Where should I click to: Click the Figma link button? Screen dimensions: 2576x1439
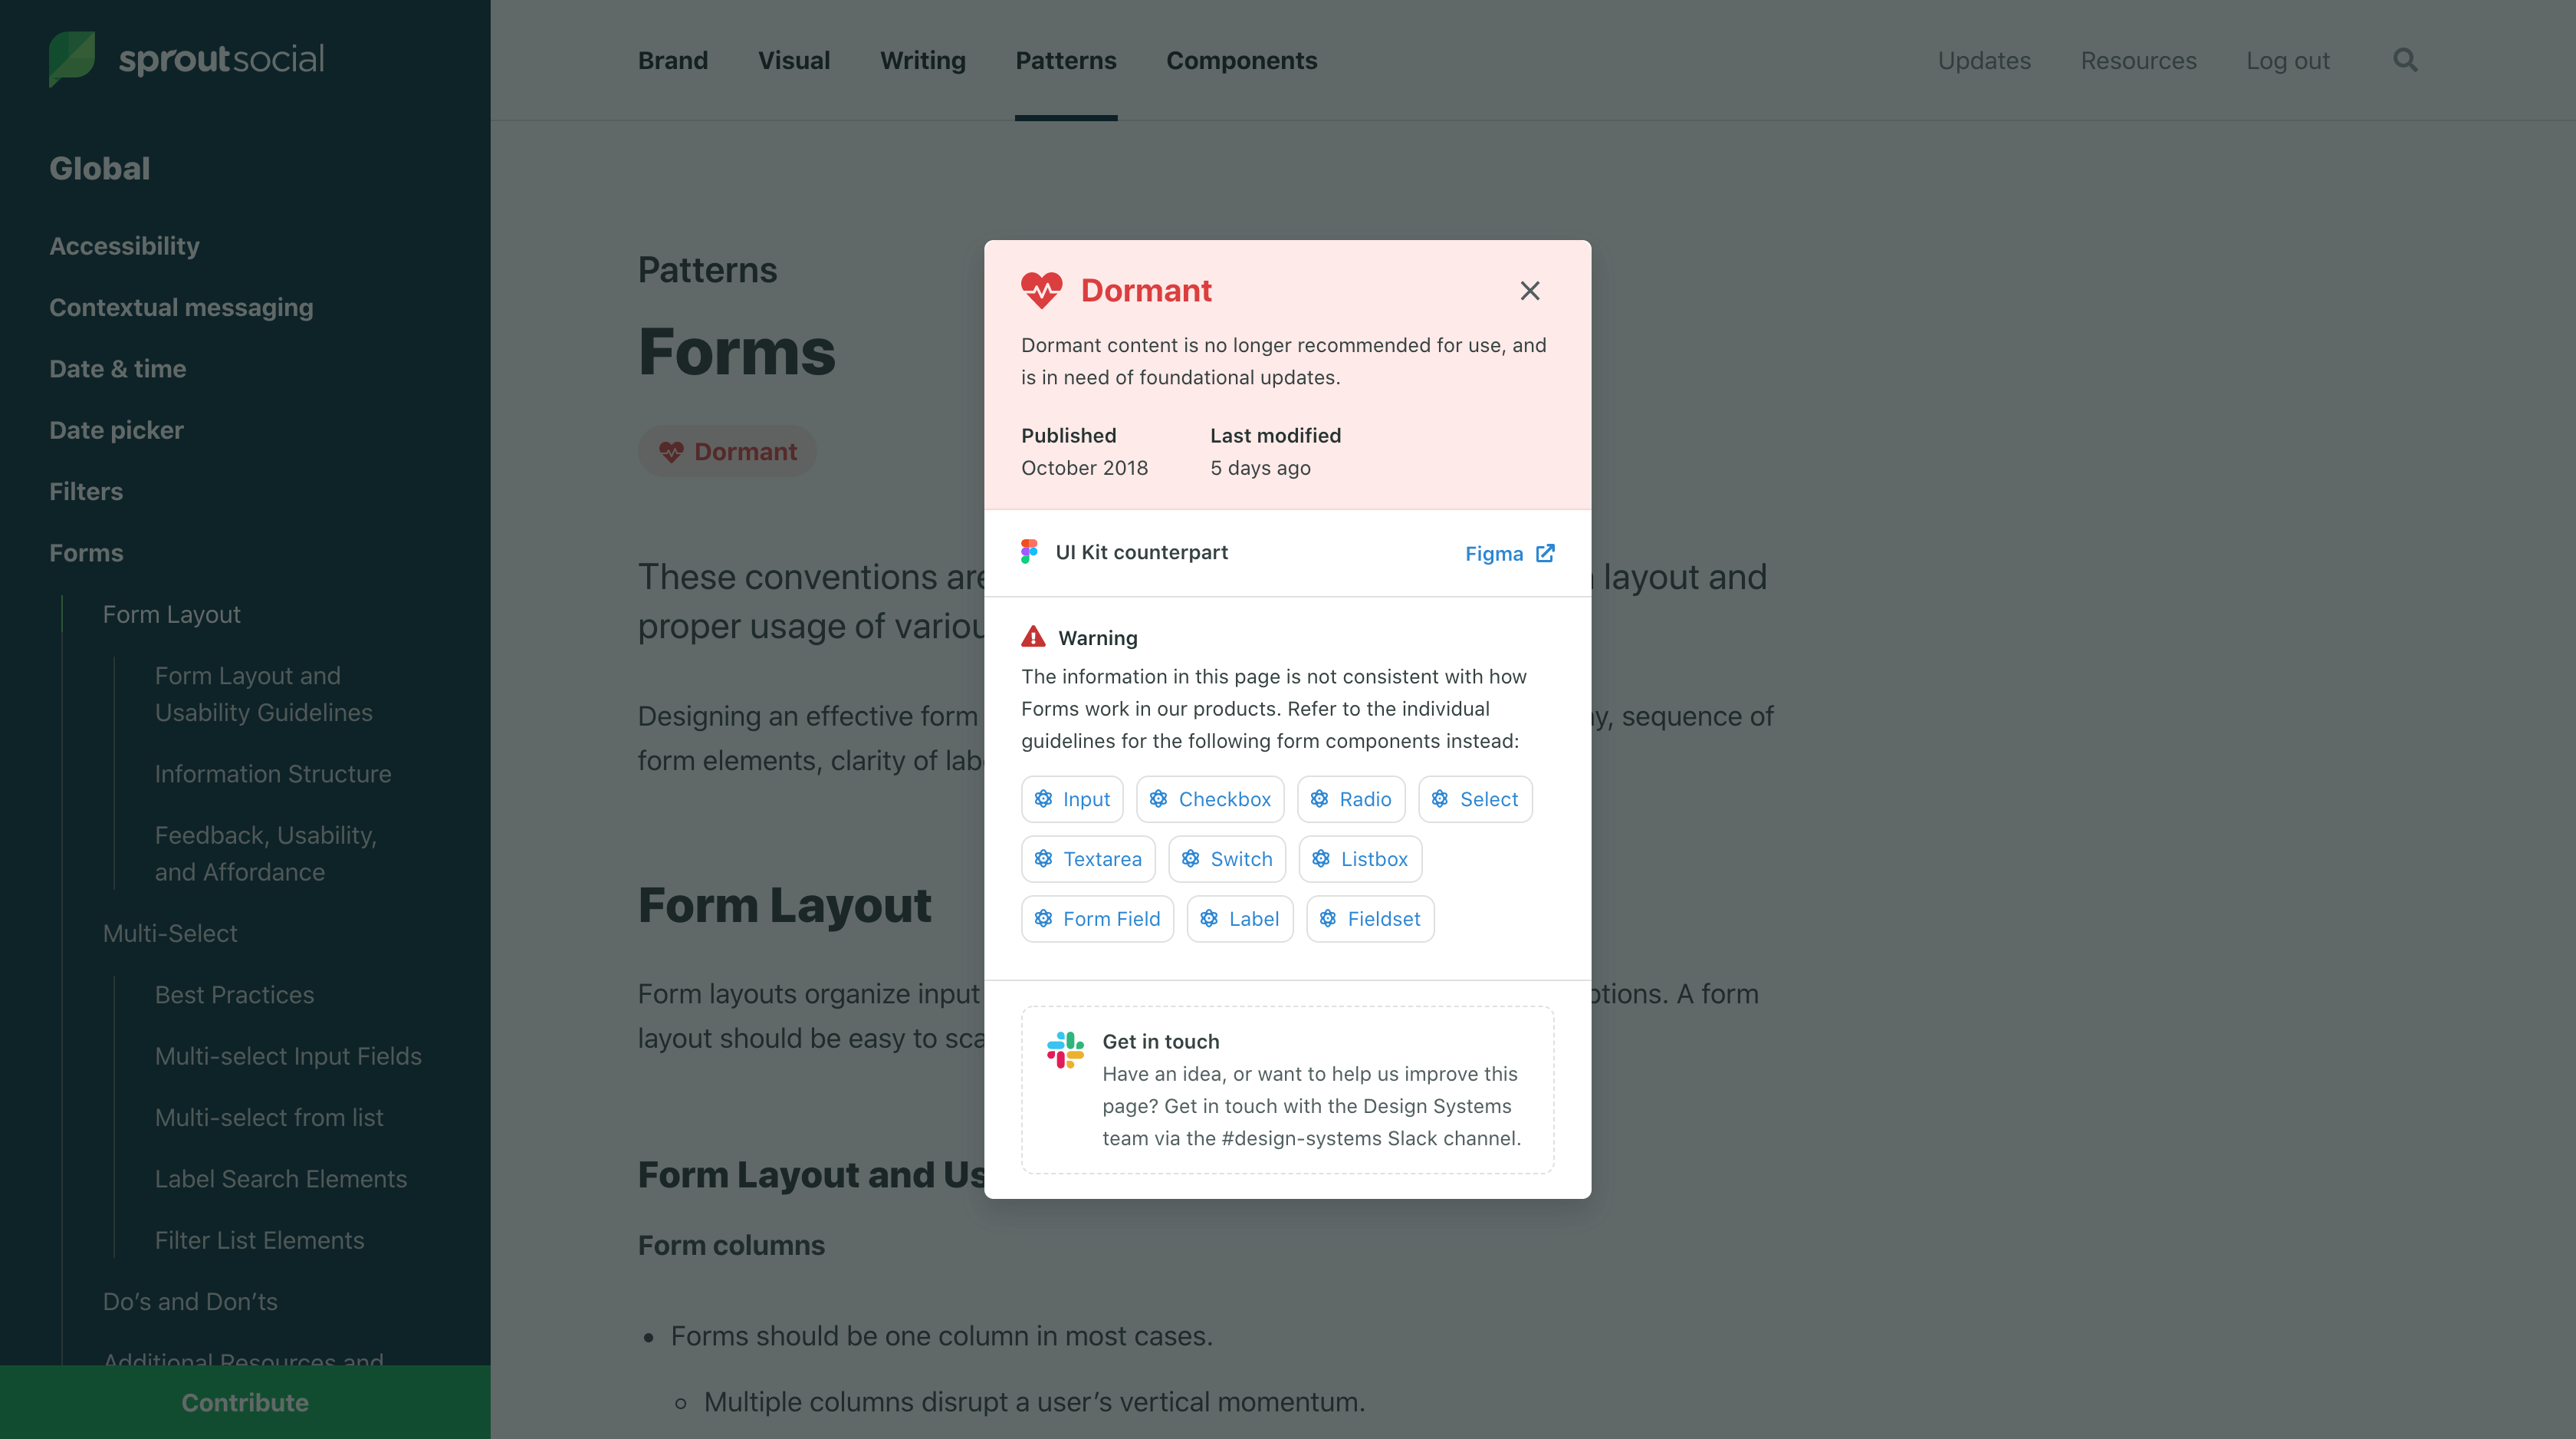coord(1507,552)
